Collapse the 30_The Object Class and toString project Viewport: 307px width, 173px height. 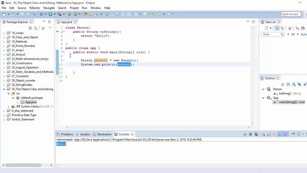coord(4,89)
